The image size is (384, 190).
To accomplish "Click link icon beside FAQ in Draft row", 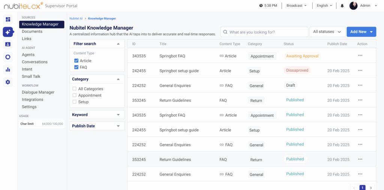I will 222,86.
